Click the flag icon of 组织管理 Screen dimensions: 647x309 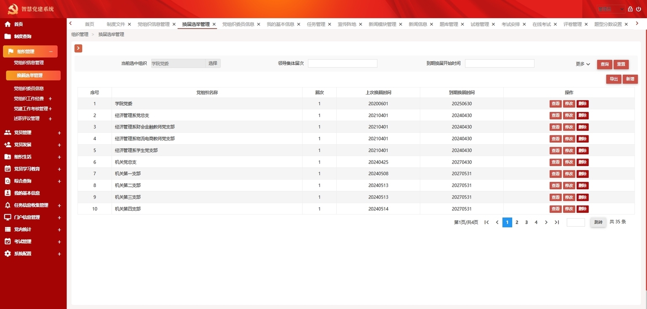coord(11,52)
